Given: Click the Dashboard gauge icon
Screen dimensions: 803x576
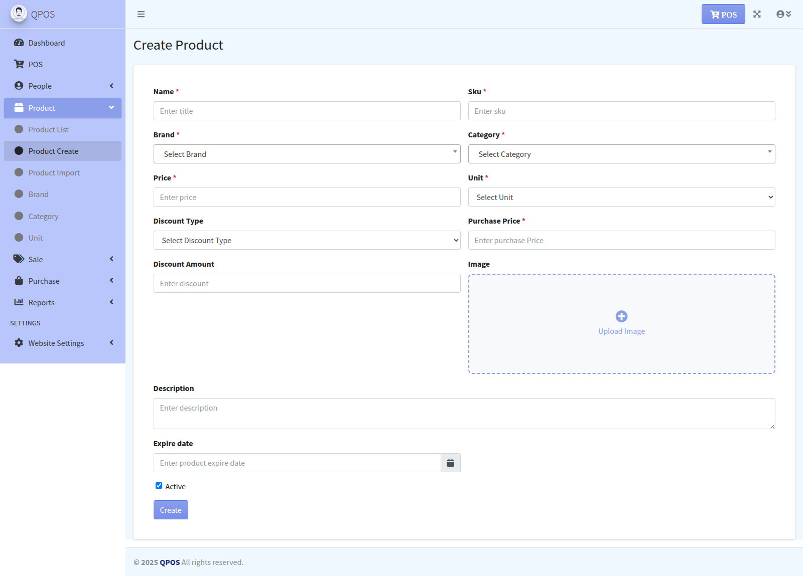Looking at the screenshot, I should coord(19,43).
